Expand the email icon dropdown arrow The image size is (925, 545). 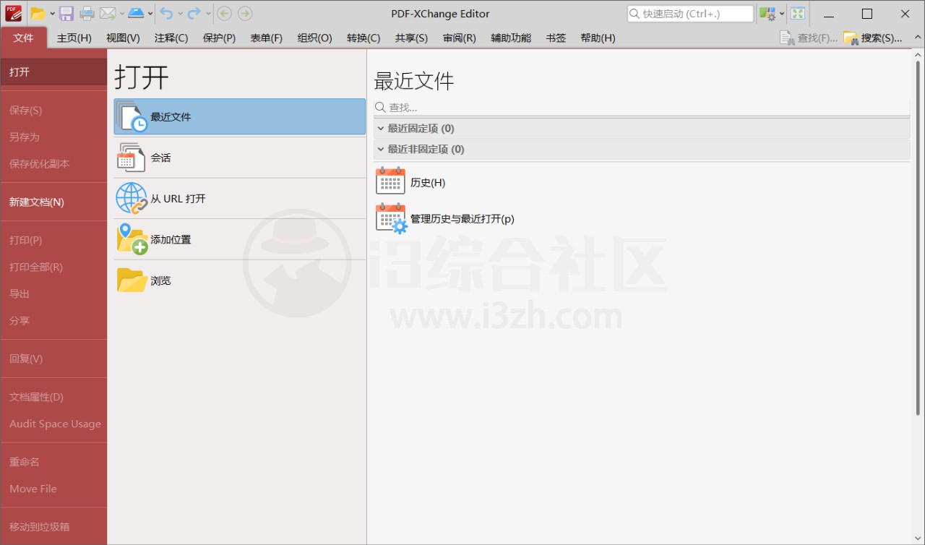[x=121, y=14]
